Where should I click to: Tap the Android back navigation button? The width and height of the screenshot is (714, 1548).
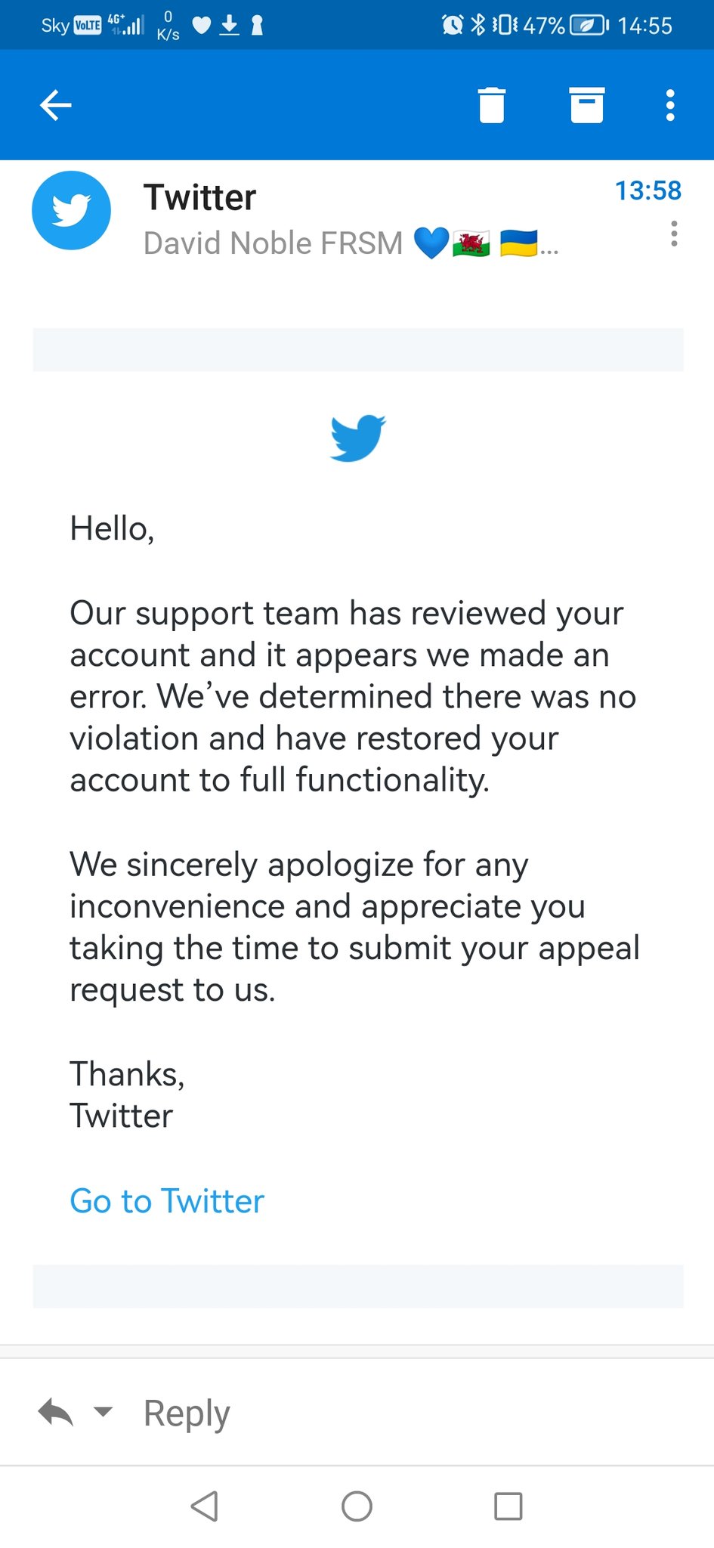[x=205, y=1506]
